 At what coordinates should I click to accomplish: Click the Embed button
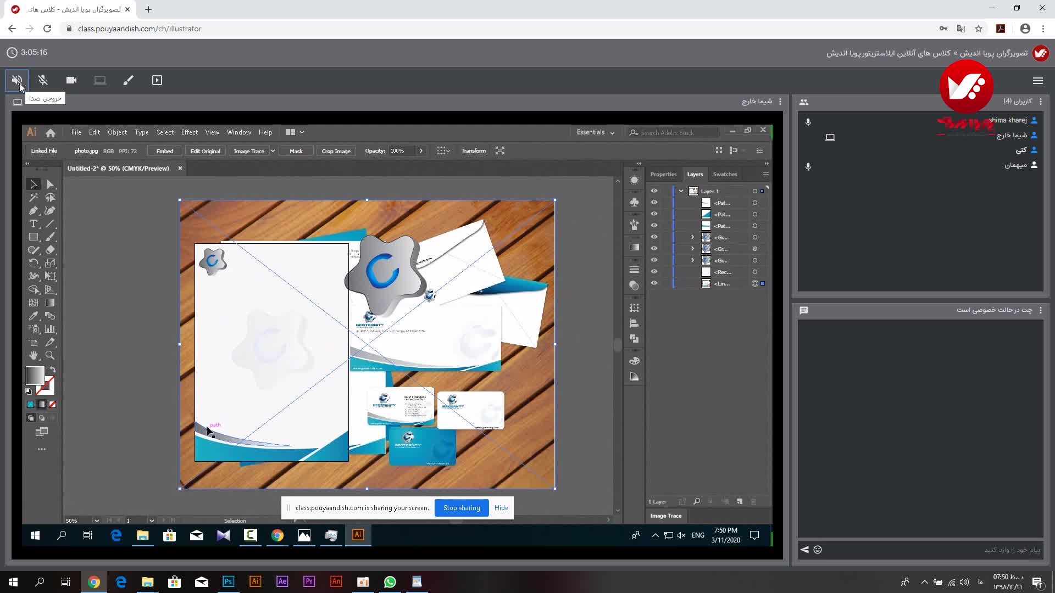[x=164, y=151]
